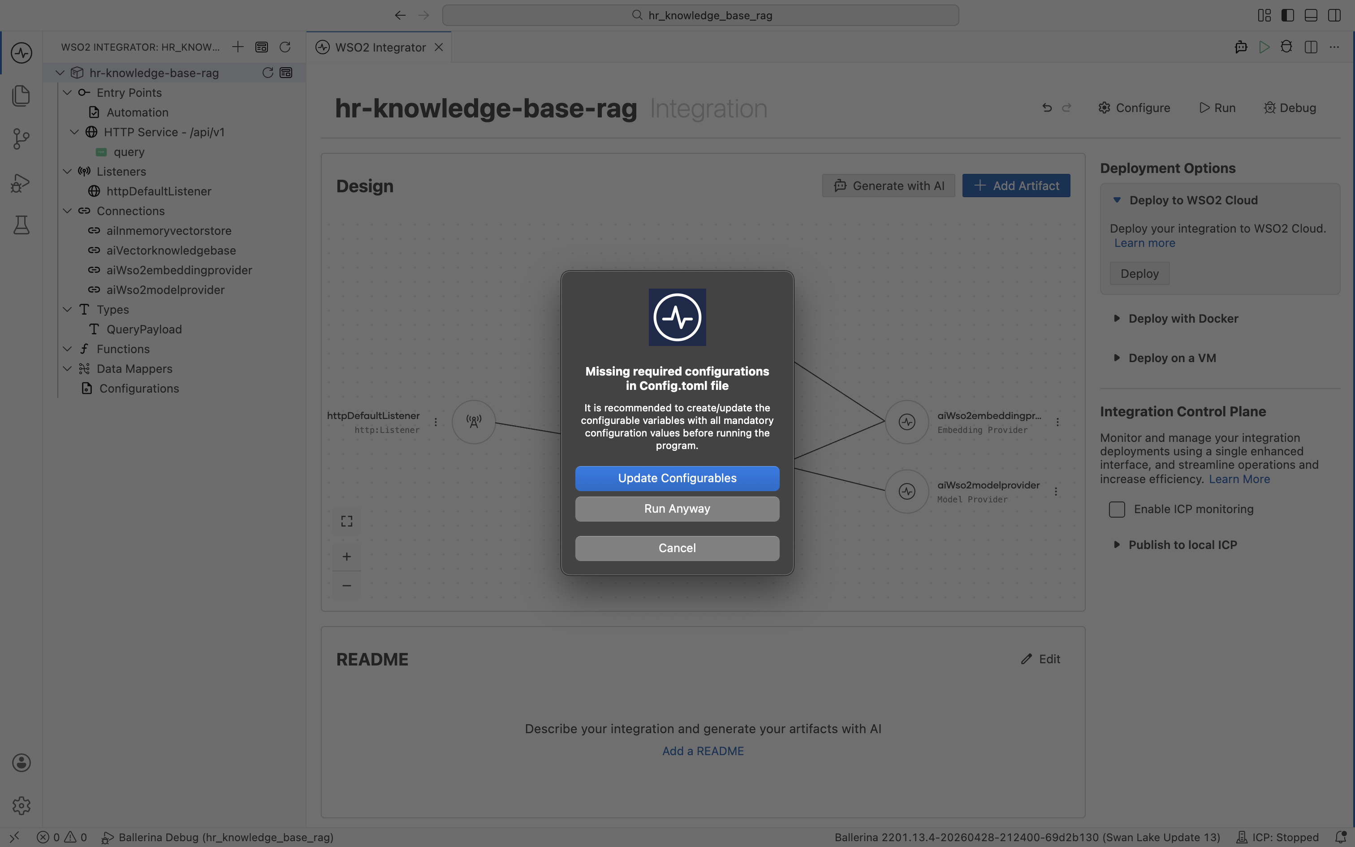Screen dimensions: 1355x847
Task: Click the refresh icon in sidebar header
Action: (285, 47)
